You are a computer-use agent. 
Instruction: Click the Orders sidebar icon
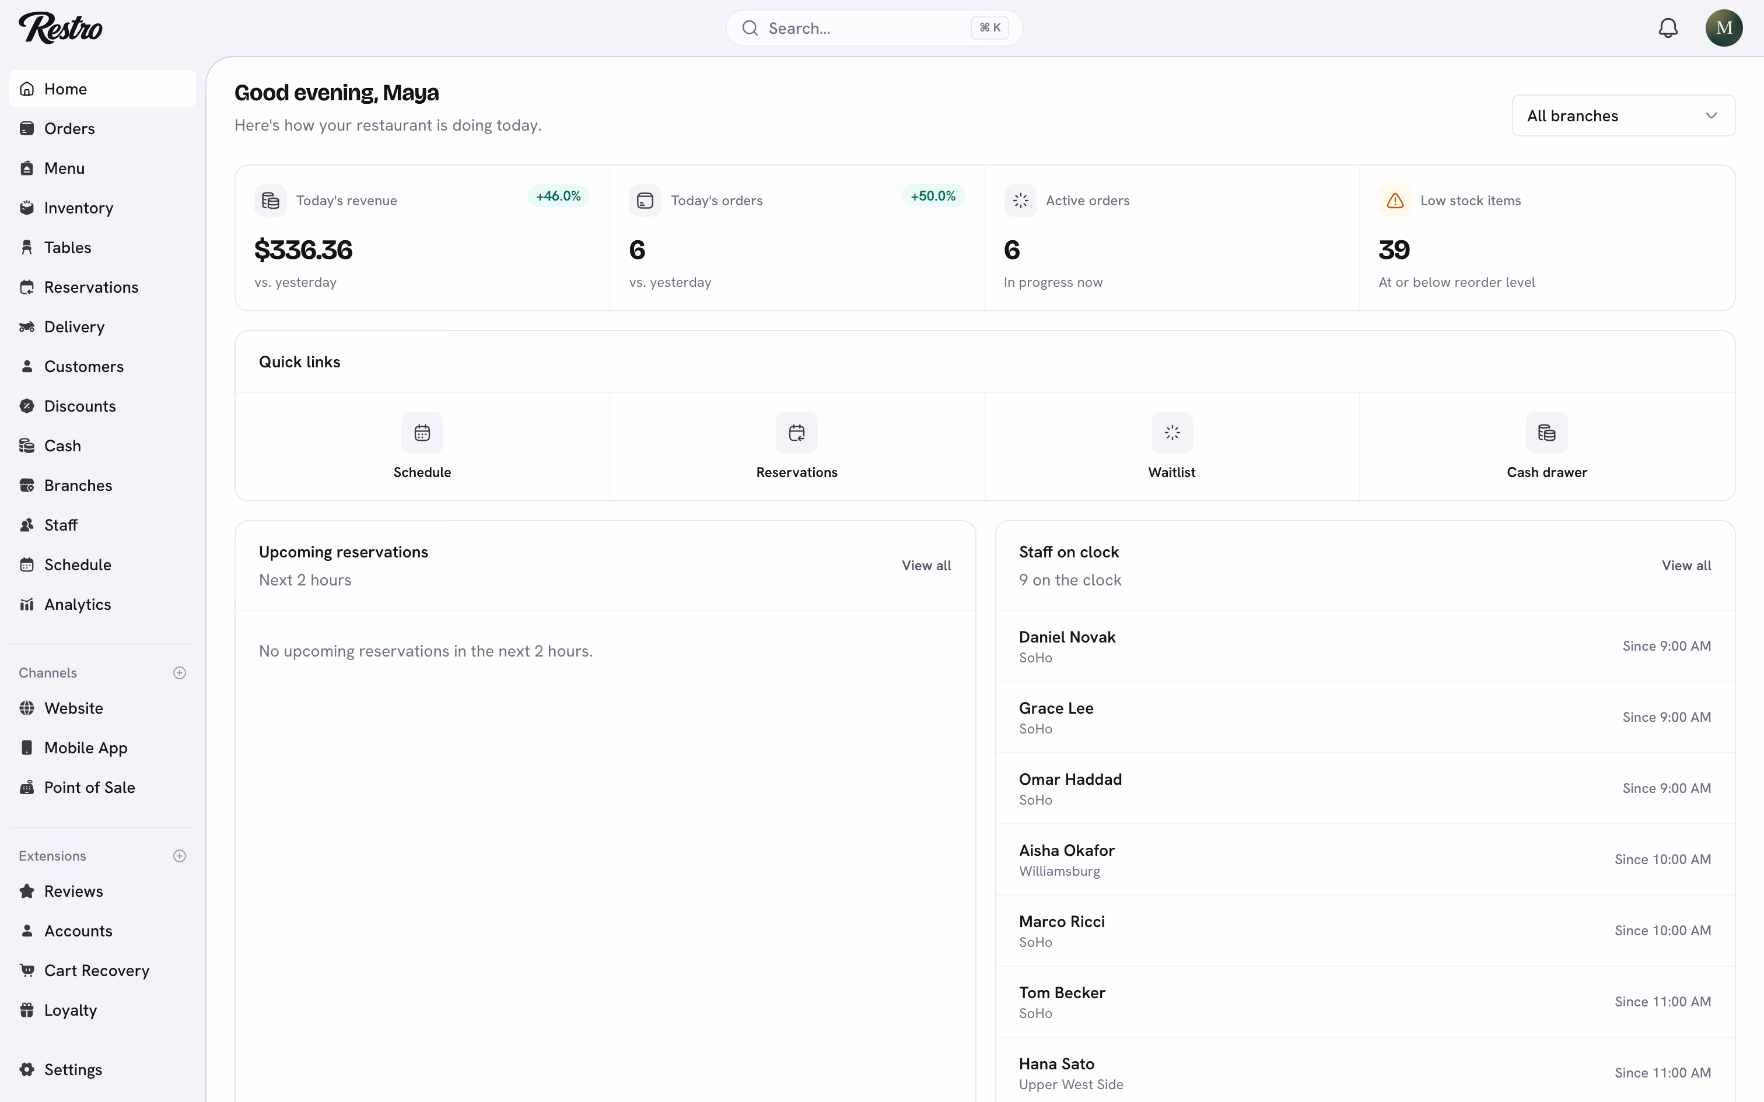27,128
